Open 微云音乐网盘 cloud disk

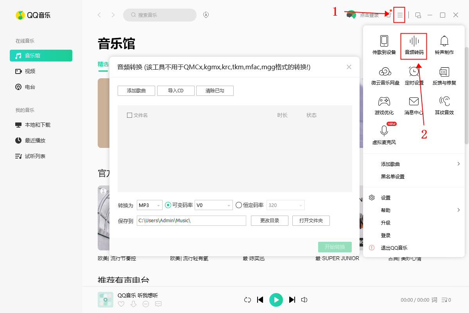click(384, 75)
